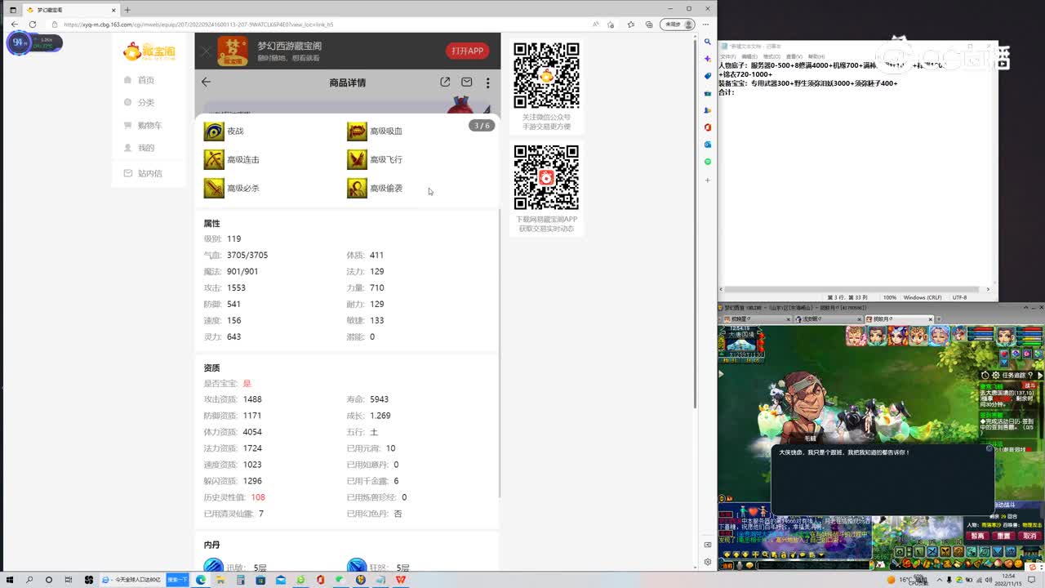Collapse the 任务追踪 panel arrow

pos(1039,375)
